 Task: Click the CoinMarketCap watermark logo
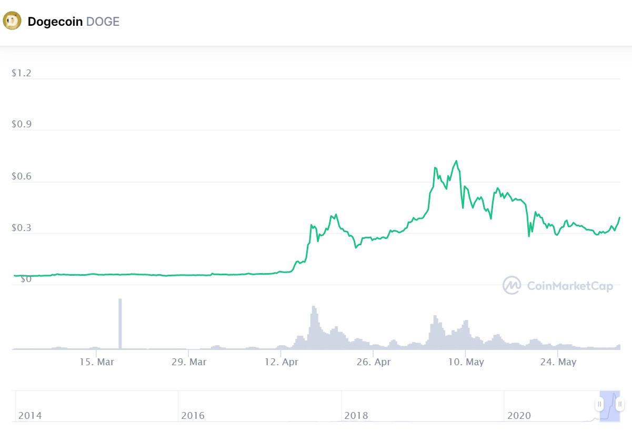(x=512, y=285)
